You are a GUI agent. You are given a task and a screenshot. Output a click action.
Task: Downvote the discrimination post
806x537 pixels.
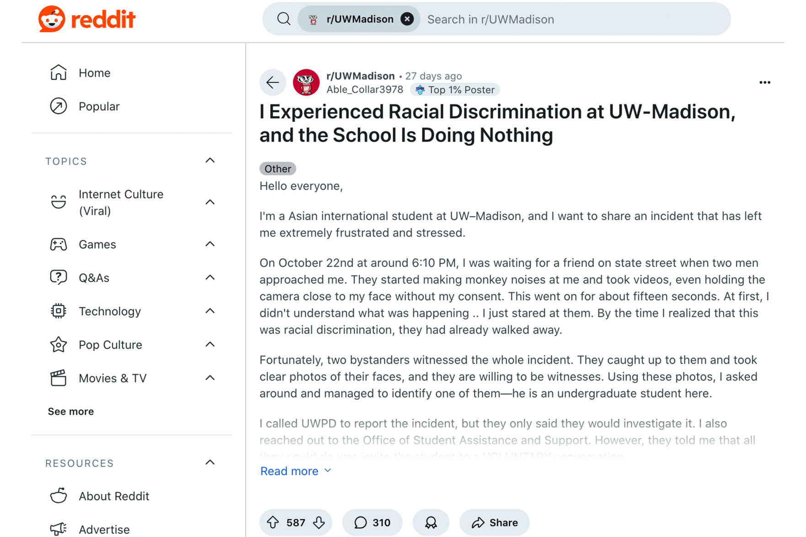[x=319, y=522]
